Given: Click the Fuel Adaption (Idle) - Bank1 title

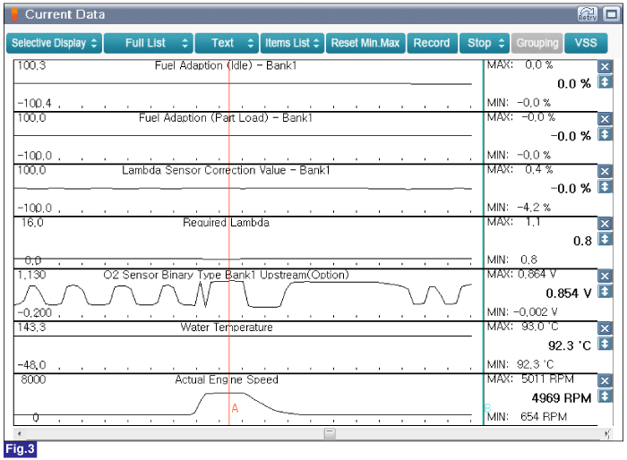Looking at the screenshot, I should tap(226, 65).
